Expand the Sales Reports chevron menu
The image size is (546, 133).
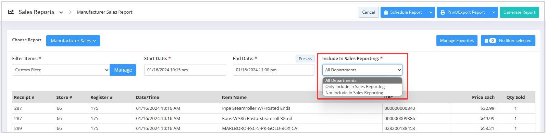61,12
